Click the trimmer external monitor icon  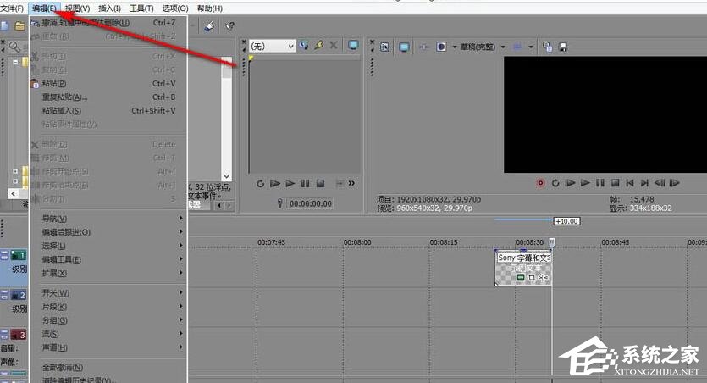353,45
